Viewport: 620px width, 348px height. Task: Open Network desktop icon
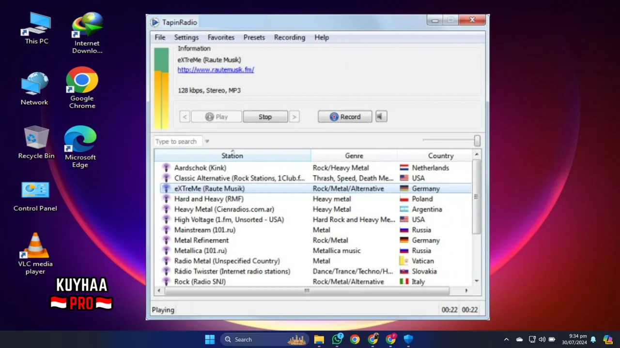coord(34,89)
